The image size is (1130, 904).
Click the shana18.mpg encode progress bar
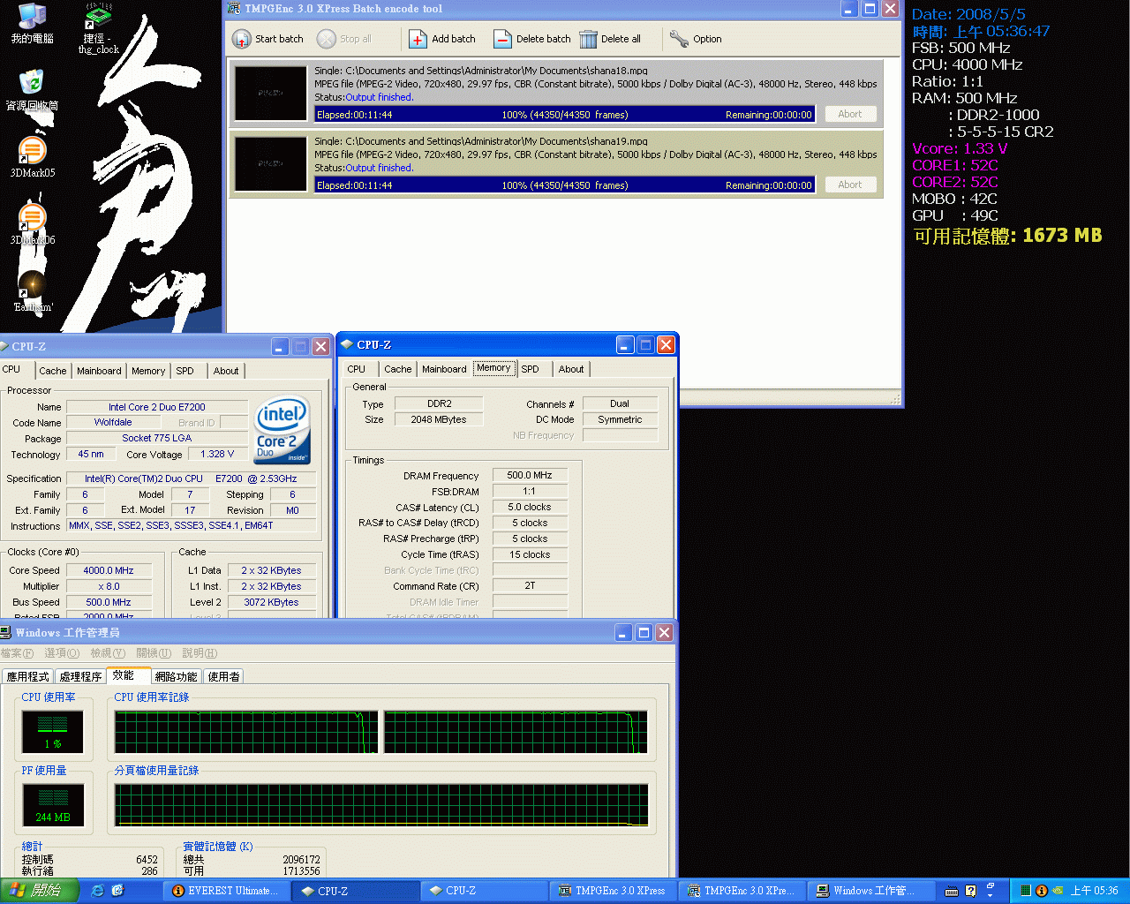pyautogui.click(x=565, y=115)
